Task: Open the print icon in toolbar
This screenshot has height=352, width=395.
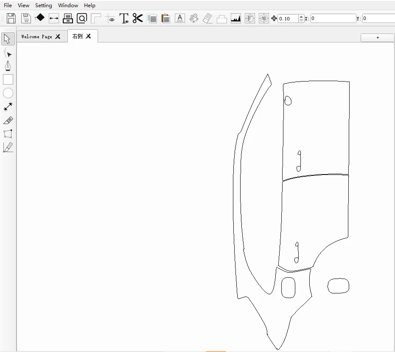Action: [x=68, y=18]
